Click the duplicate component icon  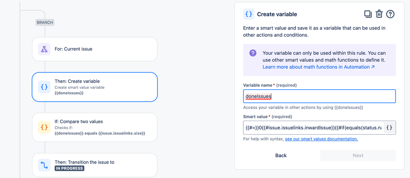click(x=368, y=14)
